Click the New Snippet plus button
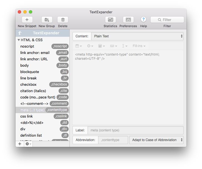 point(27,20)
